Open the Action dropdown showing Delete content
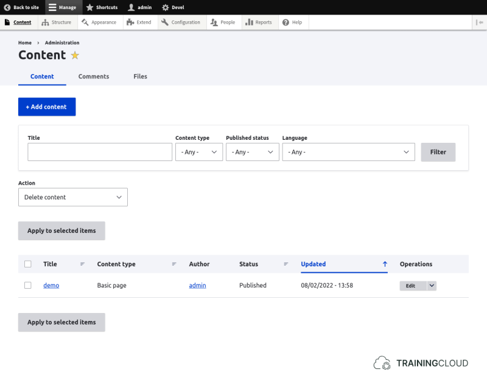Screen dimensions: 487x389 (73, 197)
